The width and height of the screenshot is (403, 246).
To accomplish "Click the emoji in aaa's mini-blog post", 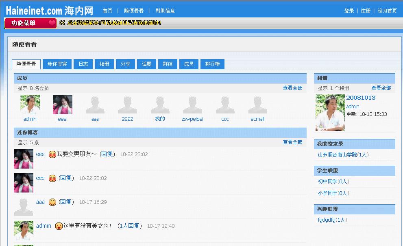I will tap(52, 202).
